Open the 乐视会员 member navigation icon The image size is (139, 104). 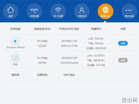coord(82,11)
